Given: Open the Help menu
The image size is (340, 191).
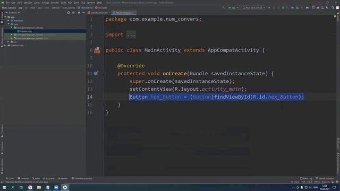Looking at the screenshot, I should [99, 3].
